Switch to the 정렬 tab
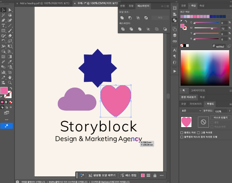Image resolution: width=232 pixels, height=183 pixels. tap(131, 6)
